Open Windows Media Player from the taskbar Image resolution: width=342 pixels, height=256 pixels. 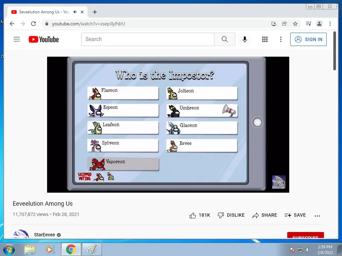coord(50,250)
